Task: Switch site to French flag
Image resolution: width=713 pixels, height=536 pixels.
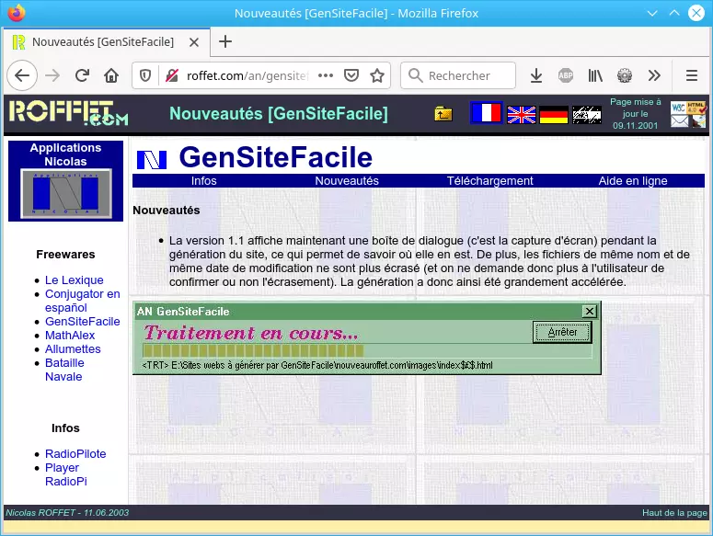Action: tap(486, 113)
